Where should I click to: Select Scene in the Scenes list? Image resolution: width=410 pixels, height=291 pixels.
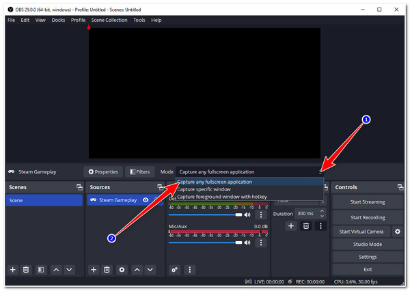click(44, 200)
